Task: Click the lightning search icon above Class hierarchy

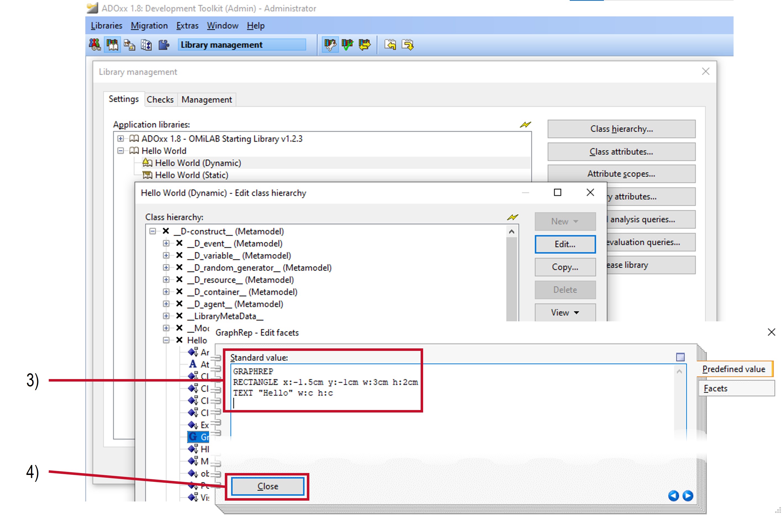Action: 512,217
